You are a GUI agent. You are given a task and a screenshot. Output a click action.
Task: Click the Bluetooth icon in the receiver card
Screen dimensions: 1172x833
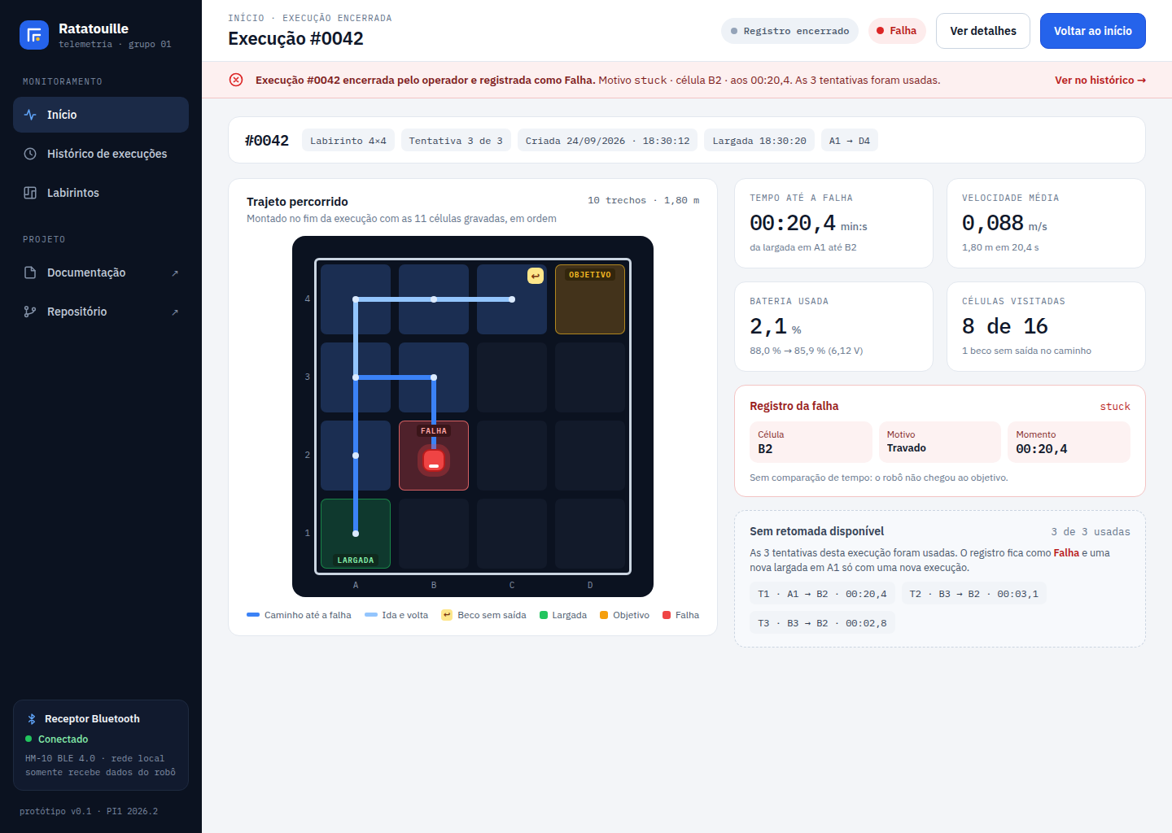(32, 719)
